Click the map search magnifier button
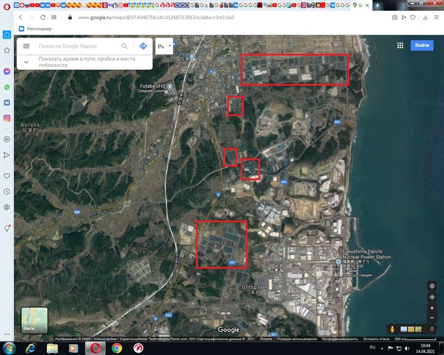Screen dimensions: 444x355 click(124, 46)
